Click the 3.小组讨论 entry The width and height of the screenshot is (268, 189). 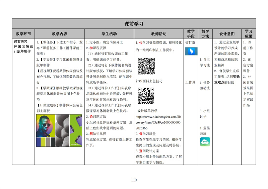[x=205, y=114]
